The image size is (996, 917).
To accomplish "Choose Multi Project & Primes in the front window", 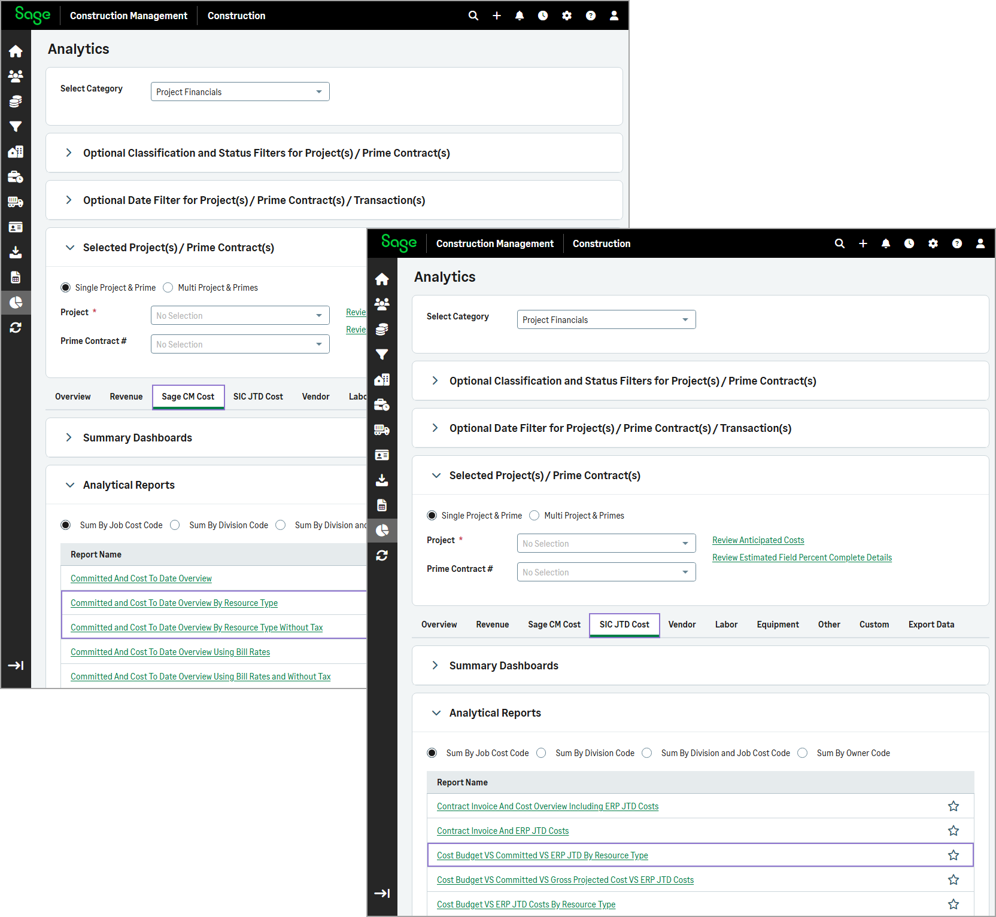I will [535, 516].
